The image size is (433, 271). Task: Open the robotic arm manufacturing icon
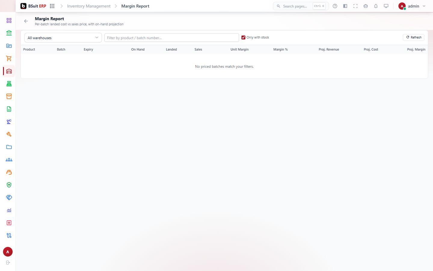point(9,122)
